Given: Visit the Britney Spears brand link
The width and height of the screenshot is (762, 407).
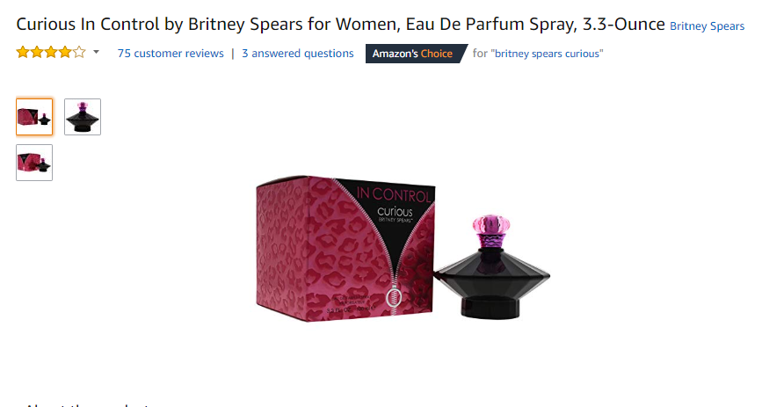Looking at the screenshot, I should (708, 26).
